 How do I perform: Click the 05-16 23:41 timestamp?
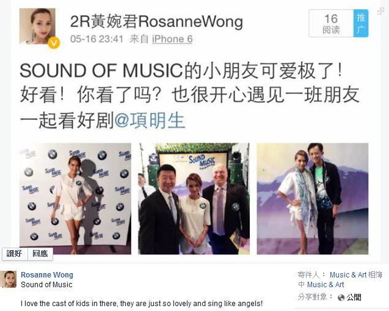pyautogui.click(x=96, y=39)
